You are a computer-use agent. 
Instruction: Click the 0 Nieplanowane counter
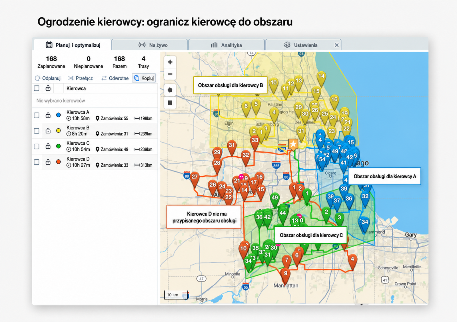pyautogui.click(x=89, y=62)
